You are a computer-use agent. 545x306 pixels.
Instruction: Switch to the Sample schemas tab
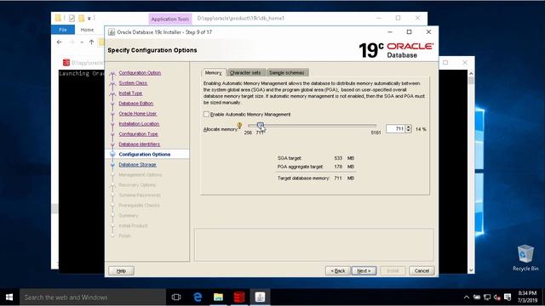coord(287,72)
